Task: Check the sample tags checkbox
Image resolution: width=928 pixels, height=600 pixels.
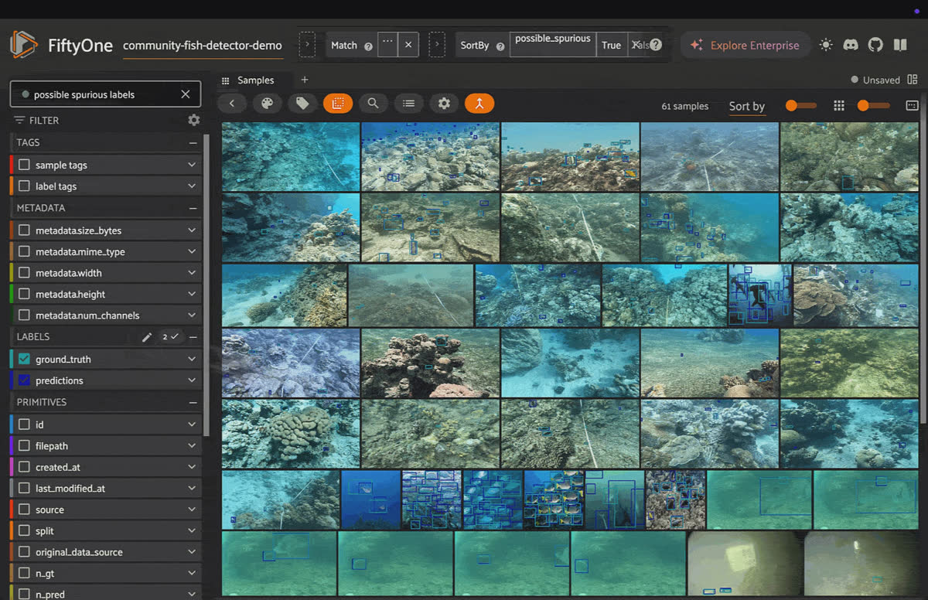Action: click(25, 165)
